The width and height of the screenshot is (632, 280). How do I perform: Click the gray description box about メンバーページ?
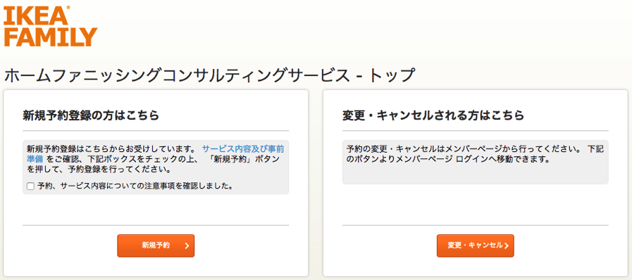tap(475, 162)
